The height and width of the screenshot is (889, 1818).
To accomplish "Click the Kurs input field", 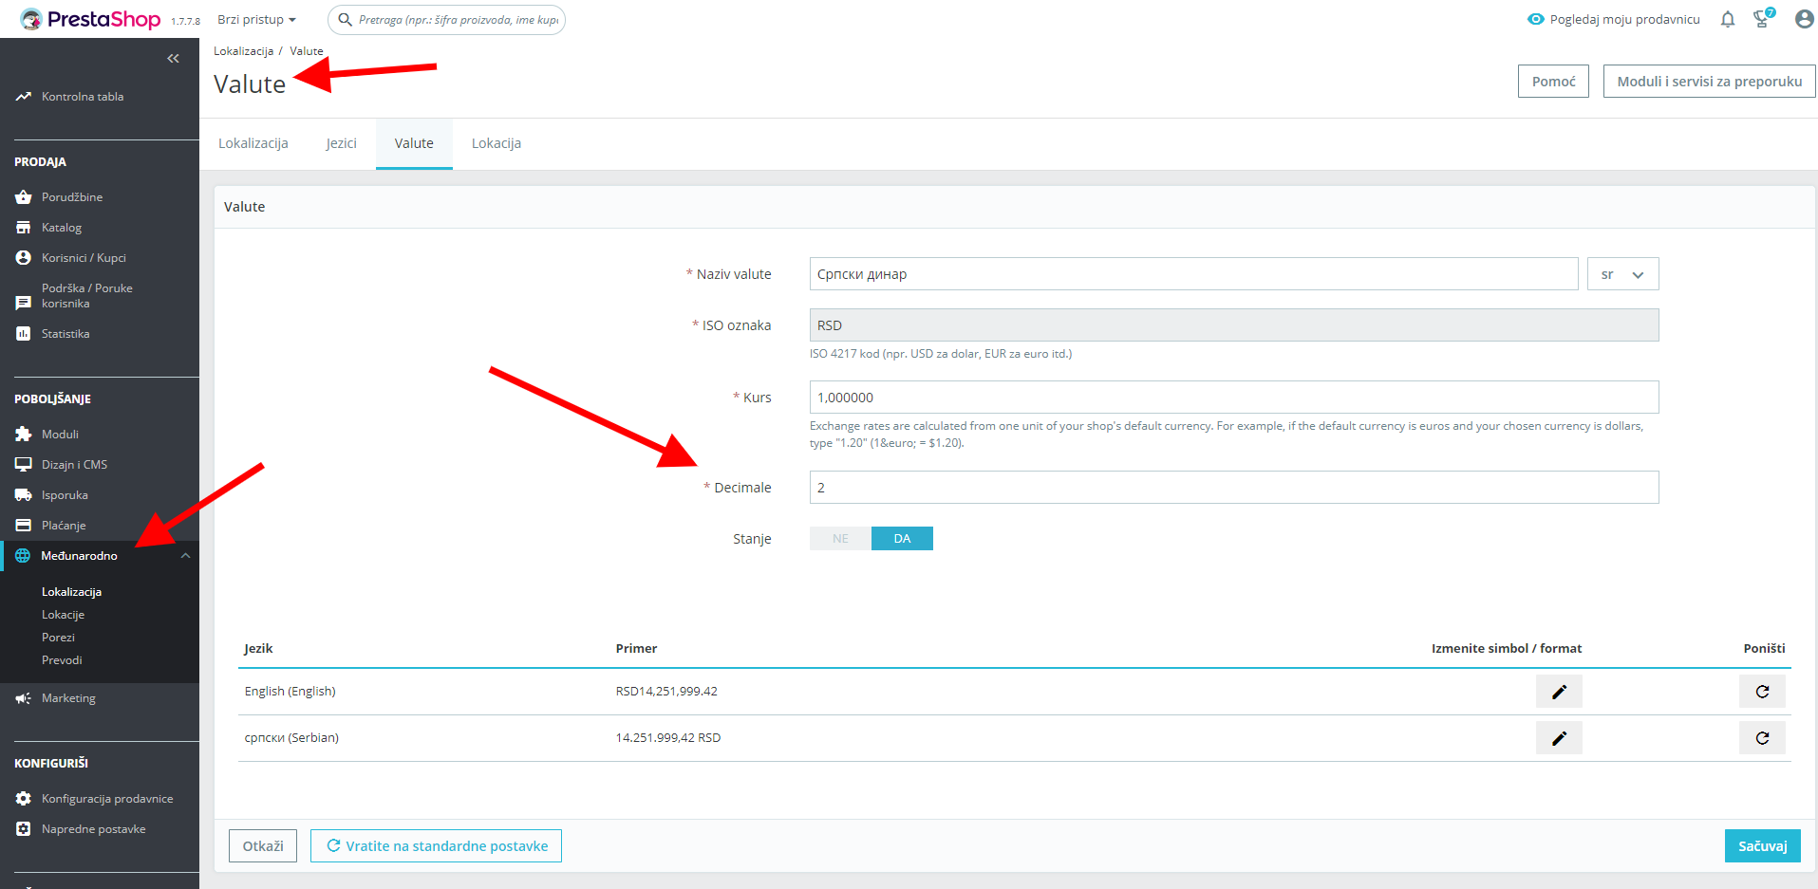I will pos(1234,398).
